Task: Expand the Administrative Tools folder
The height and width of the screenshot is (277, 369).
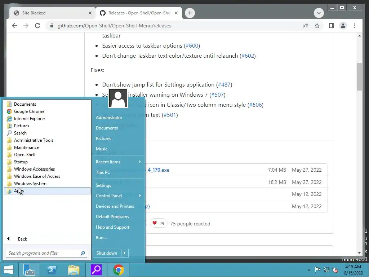Action: pos(47,140)
